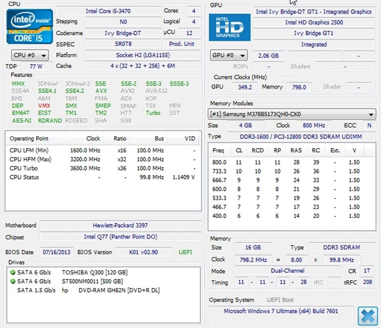
Task: Click the AES-NI feature label
Action: coord(22,120)
